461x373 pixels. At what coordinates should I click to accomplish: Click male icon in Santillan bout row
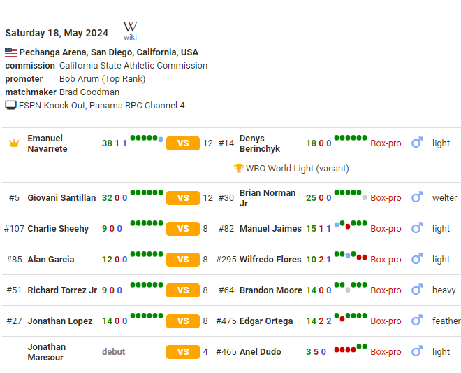pyautogui.click(x=417, y=198)
